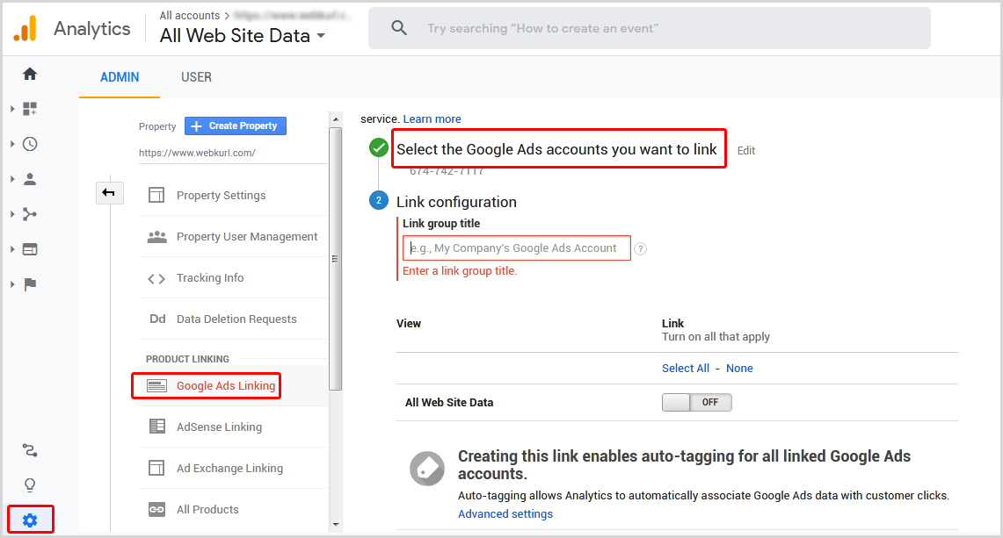Open Property Settings
The height and width of the screenshot is (538, 1003).
tap(221, 196)
